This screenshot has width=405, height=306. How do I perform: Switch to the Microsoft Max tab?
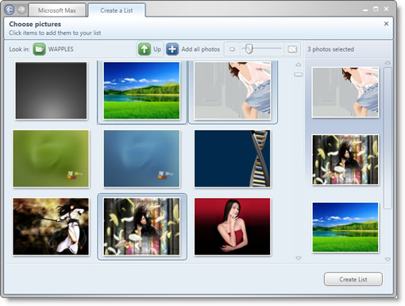(57, 10)
